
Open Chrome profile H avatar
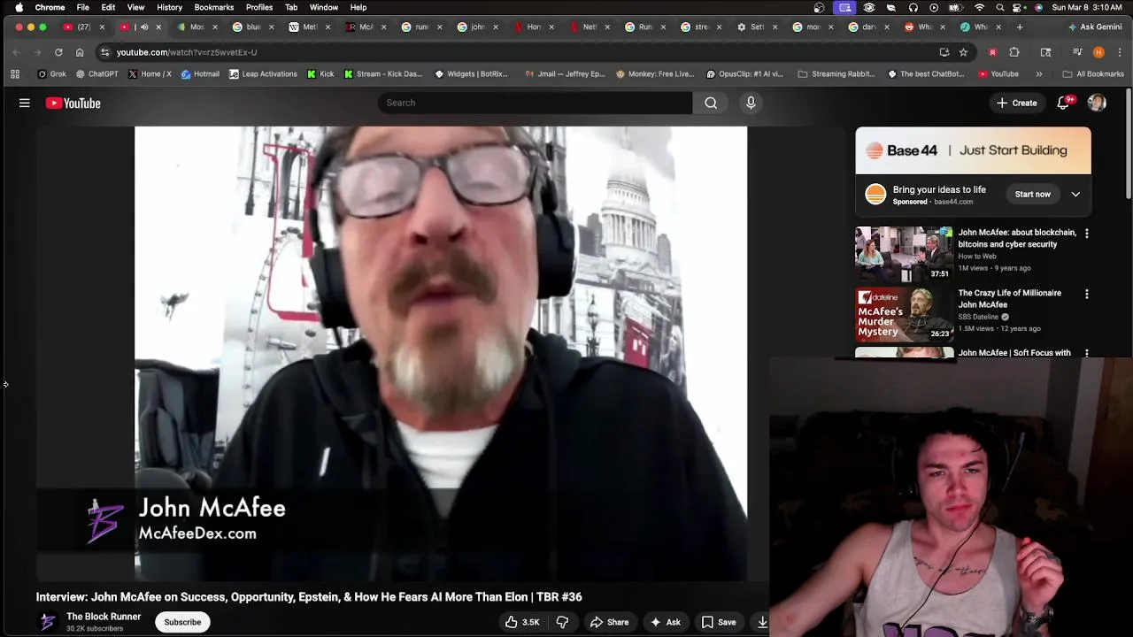pyautogui.click(x=1098, y=52)
